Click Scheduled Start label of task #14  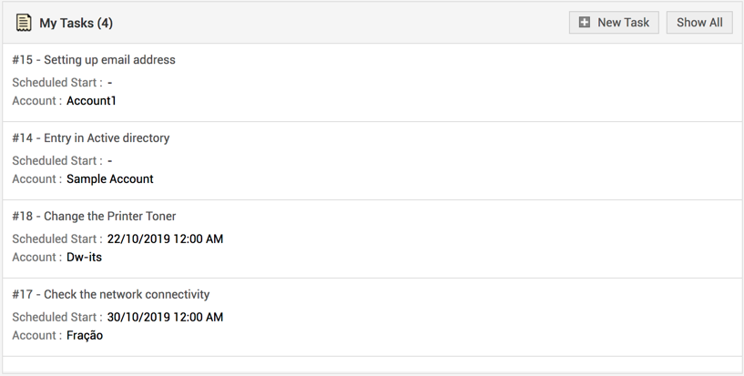click(x=56, y=161)
